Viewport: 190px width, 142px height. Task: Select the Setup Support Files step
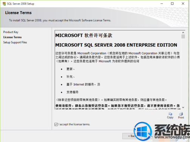[x=15, y=42]
